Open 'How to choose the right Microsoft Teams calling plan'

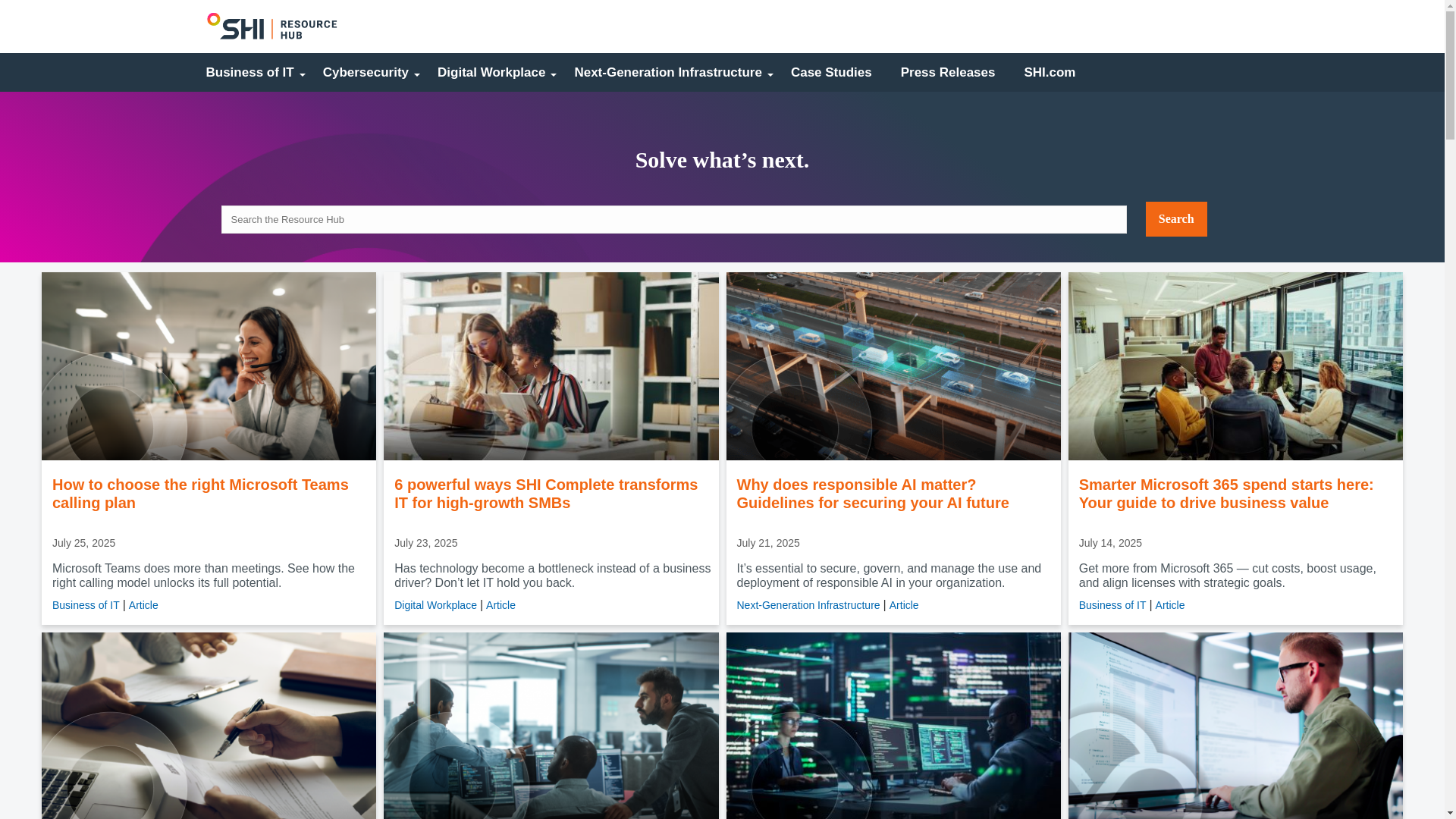click(x=200, y=494)
